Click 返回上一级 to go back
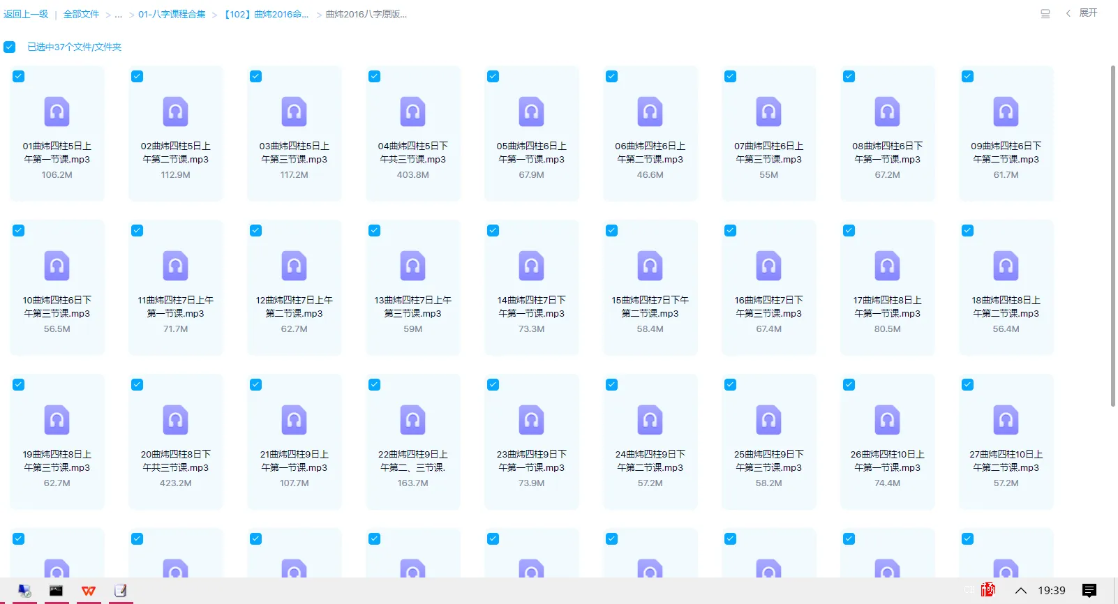 [x=26, y=15]
